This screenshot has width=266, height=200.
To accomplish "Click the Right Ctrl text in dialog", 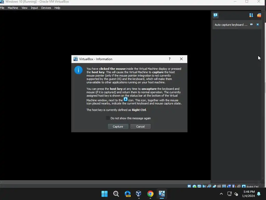I will click(x=139, y=110).
